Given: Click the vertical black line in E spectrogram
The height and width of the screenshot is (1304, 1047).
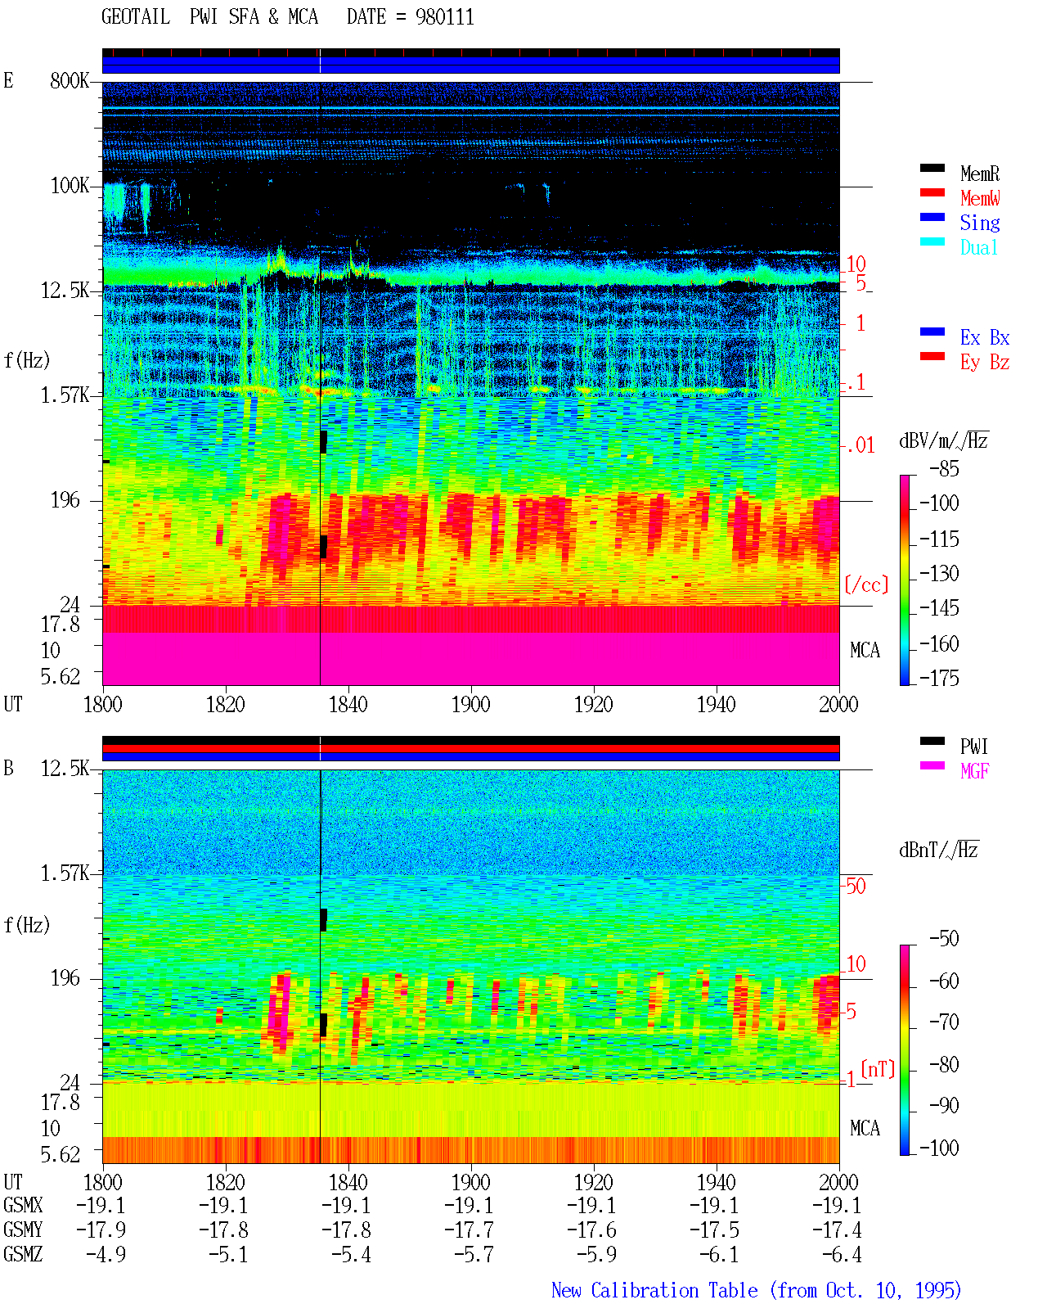Looking at the screenshot, I should coord(320,383).
